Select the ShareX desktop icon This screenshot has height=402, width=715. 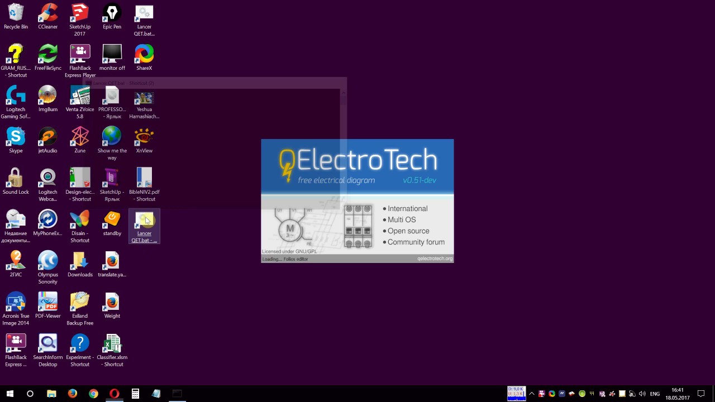pos(144,58)
